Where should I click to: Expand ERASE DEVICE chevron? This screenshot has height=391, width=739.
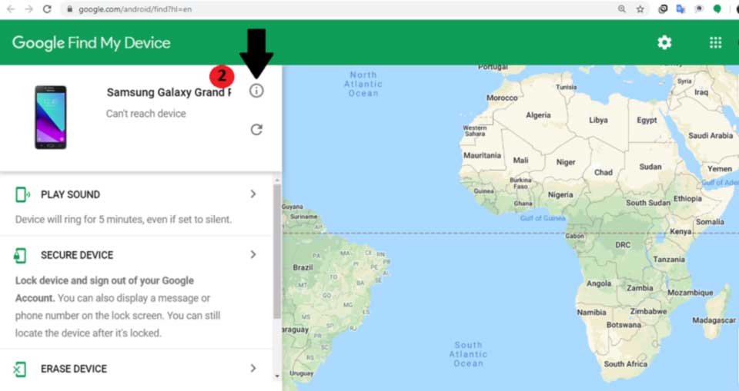(253, 368)
